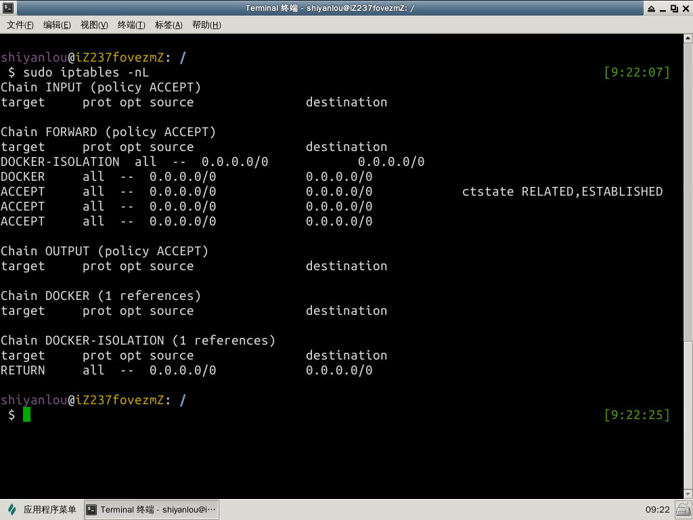Click the tray icon beside the clock
693x520 pixels.
coord(682,510)
